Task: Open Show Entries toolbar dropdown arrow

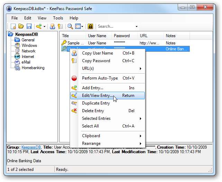Action: click(82, 26)
